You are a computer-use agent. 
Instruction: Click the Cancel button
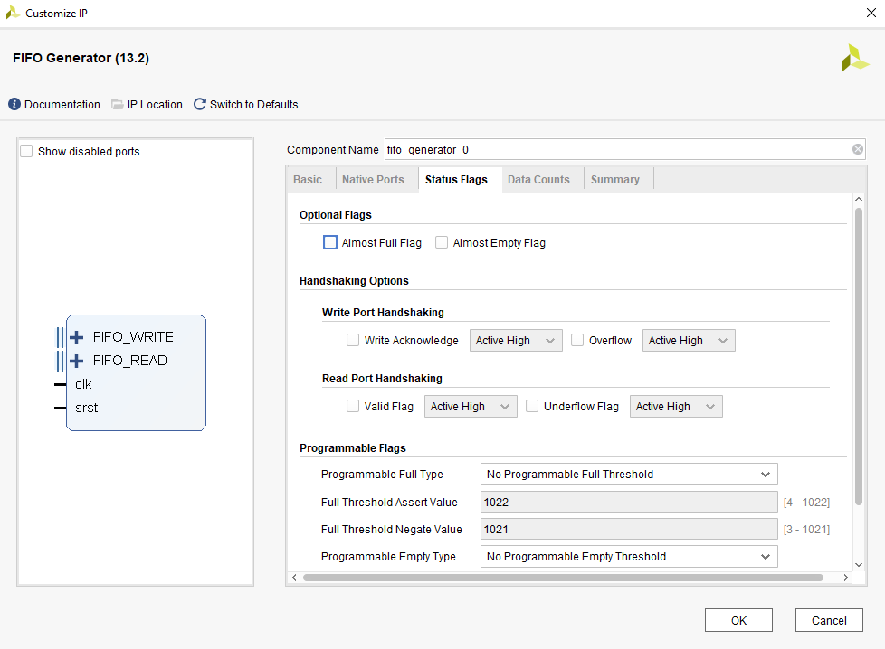point(828,620)
